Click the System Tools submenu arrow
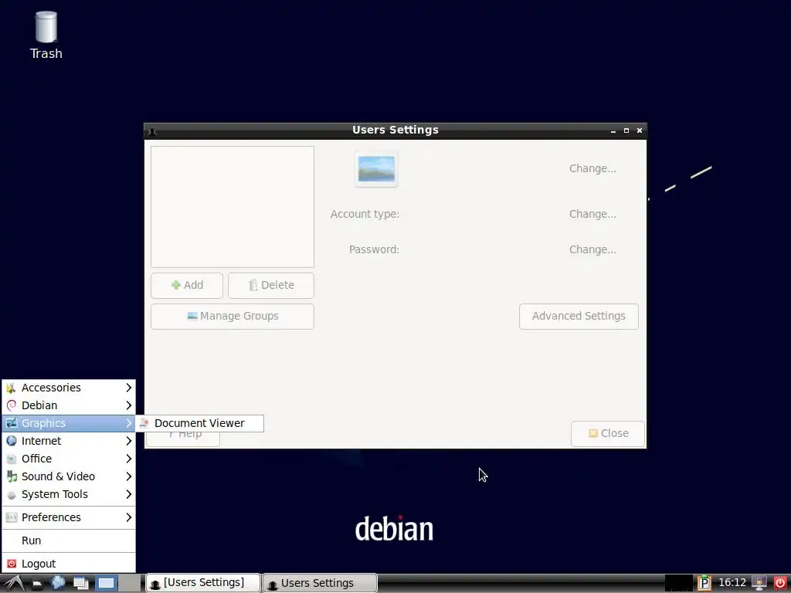 click(129, 494)
